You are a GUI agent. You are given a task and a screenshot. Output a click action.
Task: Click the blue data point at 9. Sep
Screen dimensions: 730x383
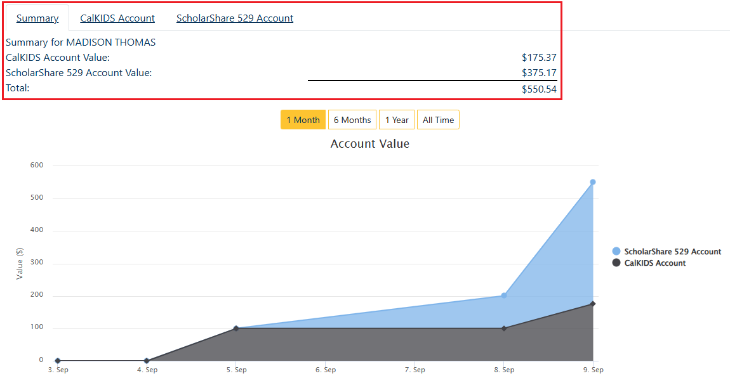593,182
